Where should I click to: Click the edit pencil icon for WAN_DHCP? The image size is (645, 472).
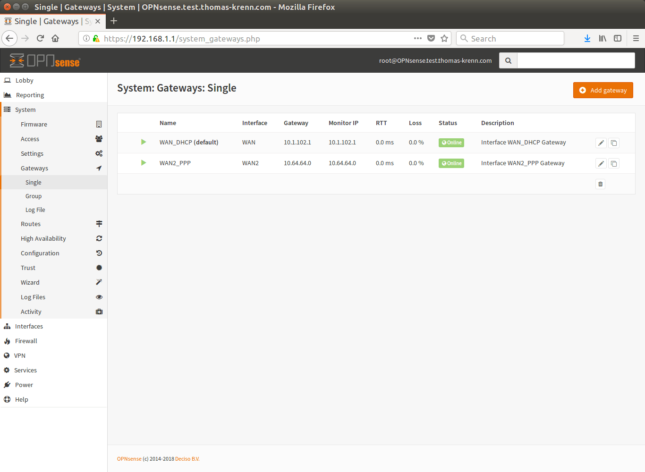click(x=601, y=143)
